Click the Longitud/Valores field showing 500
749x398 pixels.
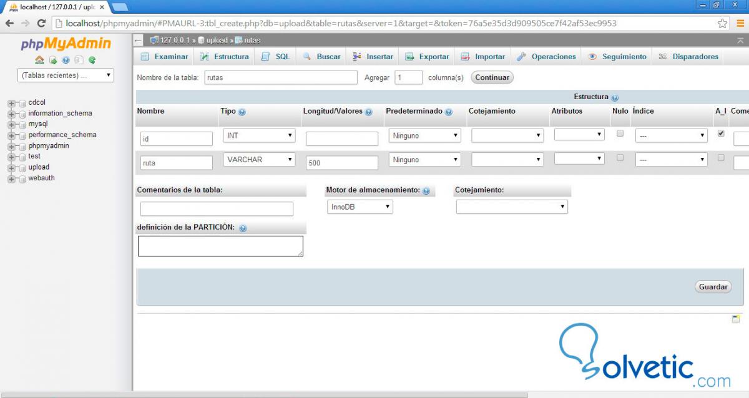click(x=342, y=163)
